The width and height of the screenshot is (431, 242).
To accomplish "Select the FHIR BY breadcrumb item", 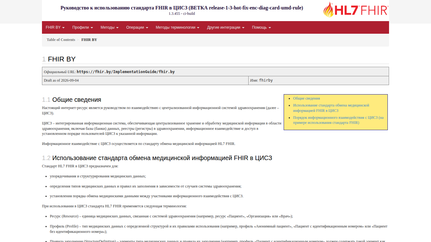I will coord(89,40).
